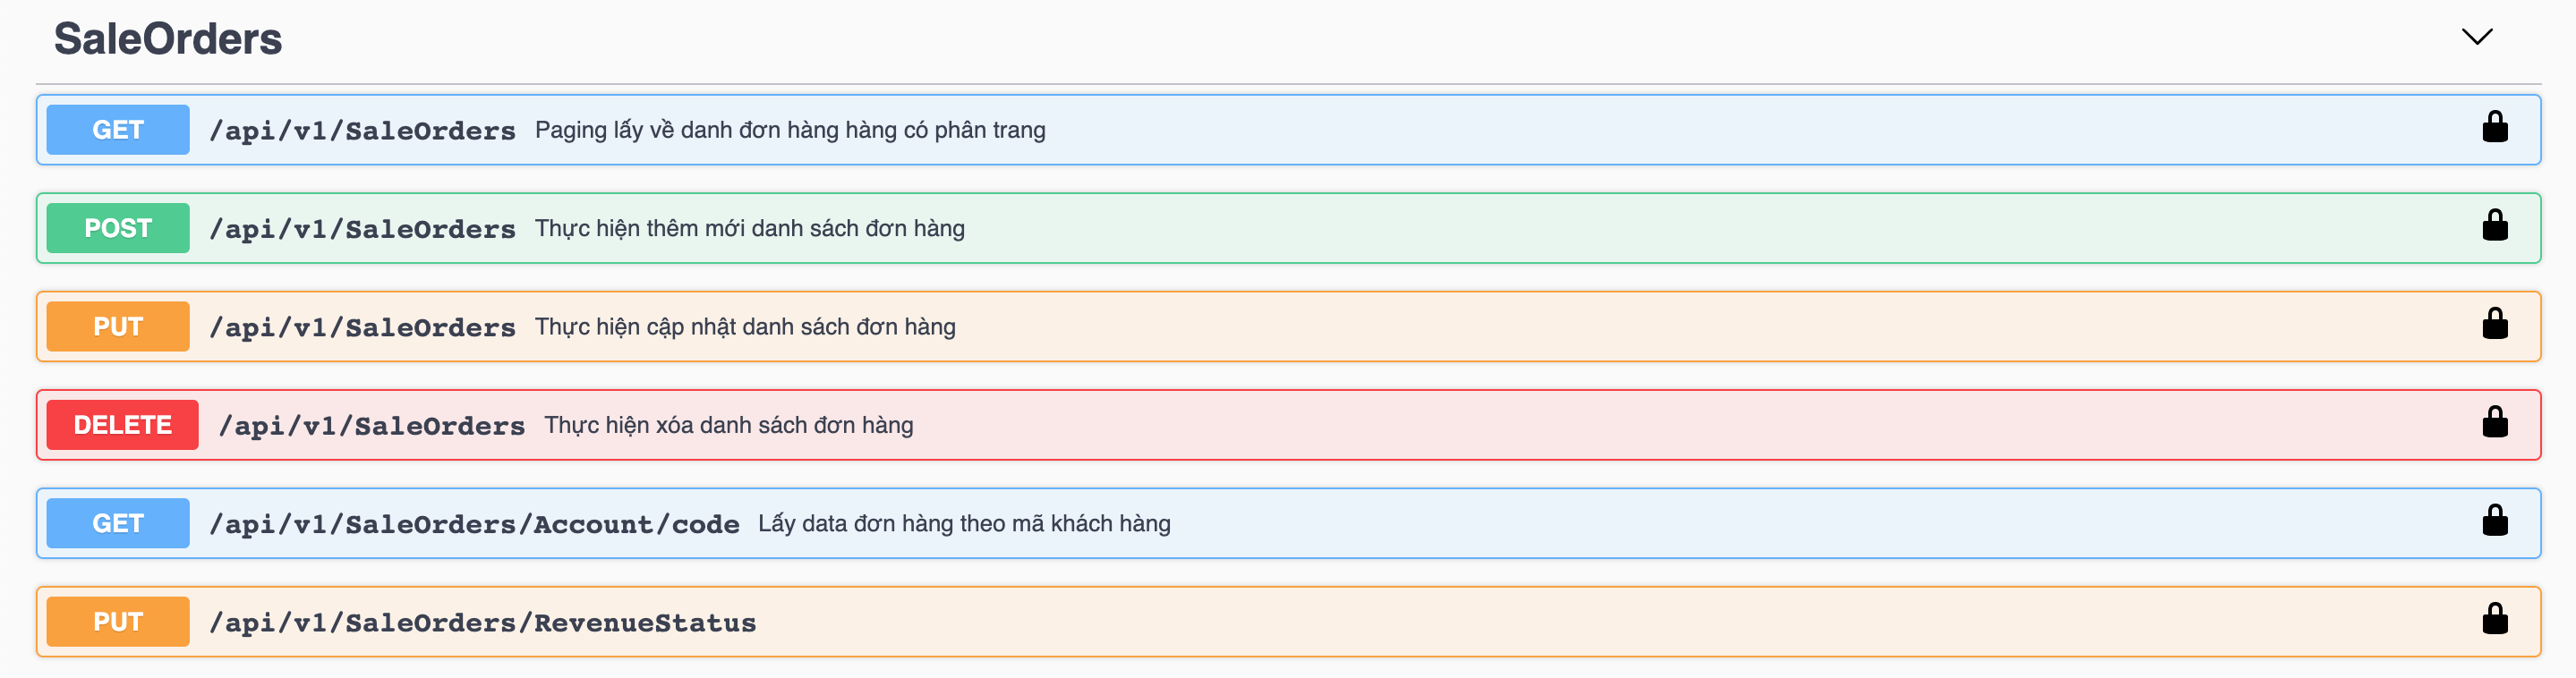This screenshot has height=678, width=2576.
Task: Click description 'Thực hiện cập nhật danh sách đơn hàng'
Action: pyautogui.click(x=745, y=327)
